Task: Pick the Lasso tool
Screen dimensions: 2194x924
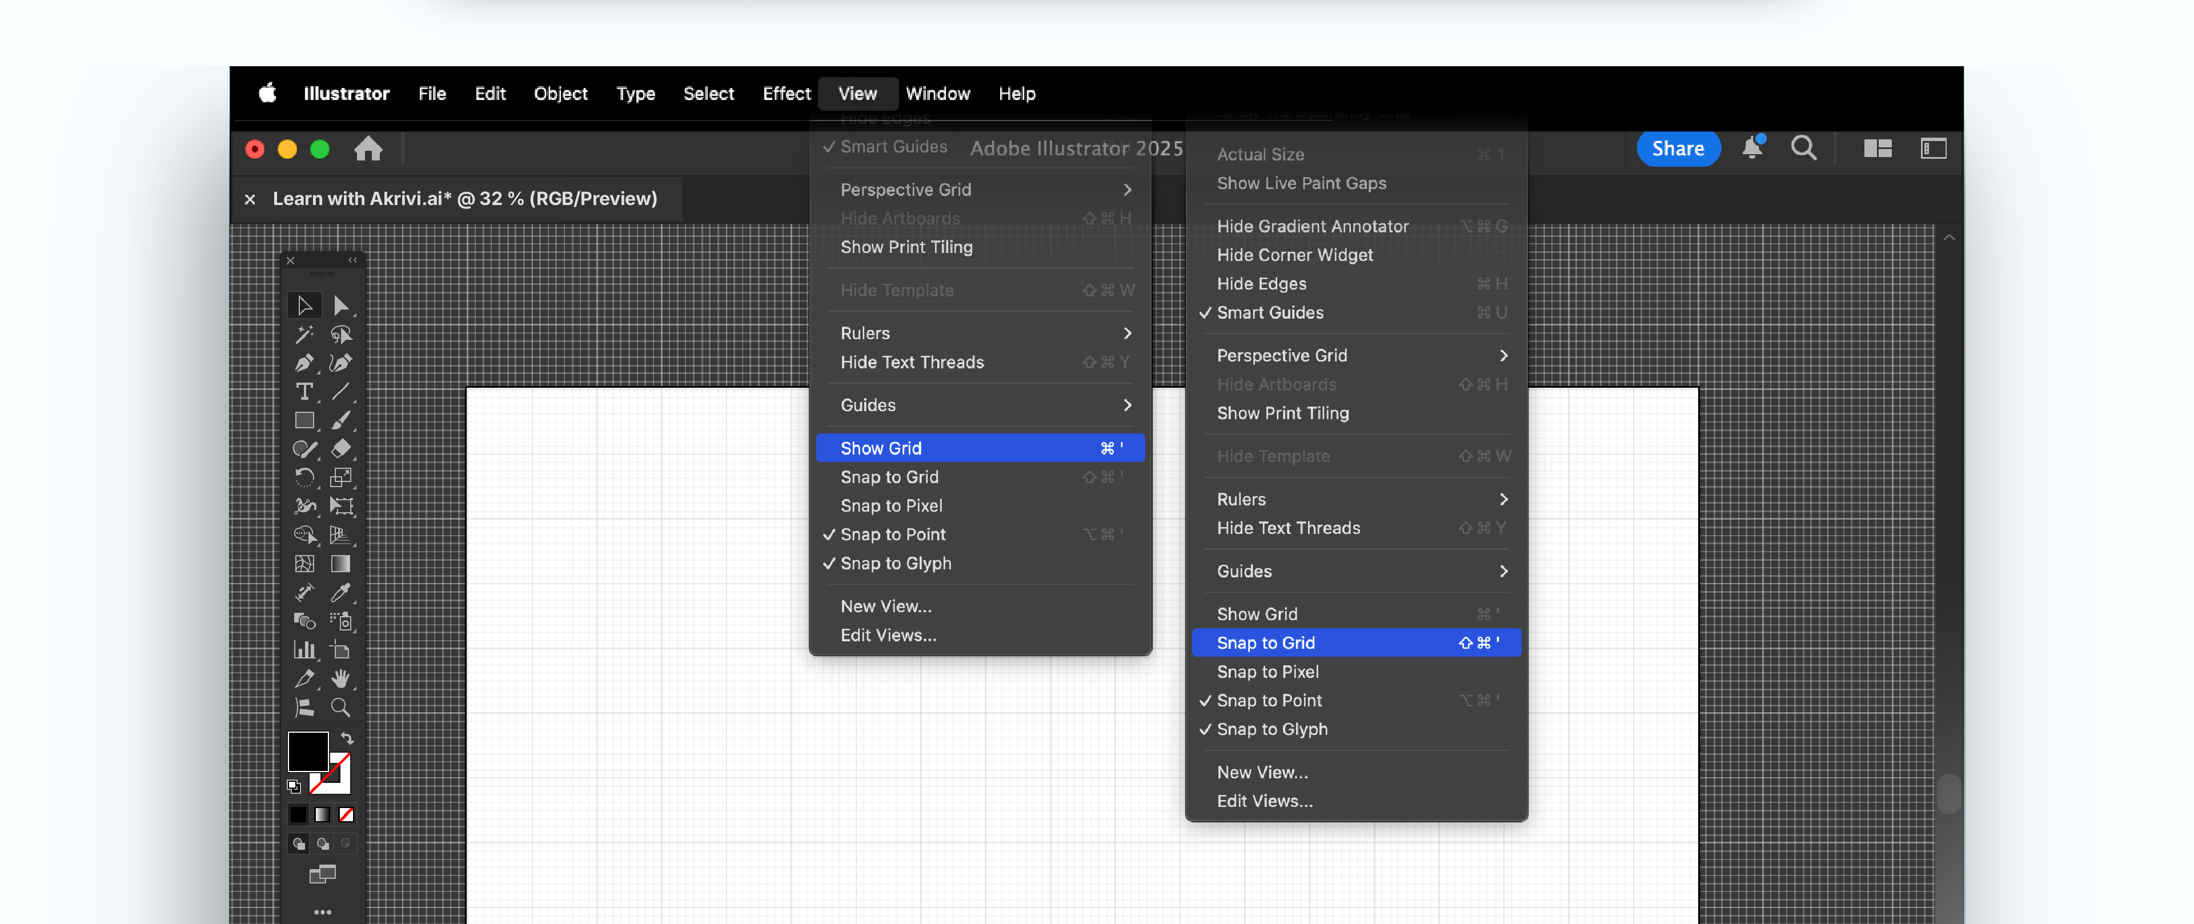Action: [x=340, y=334]
